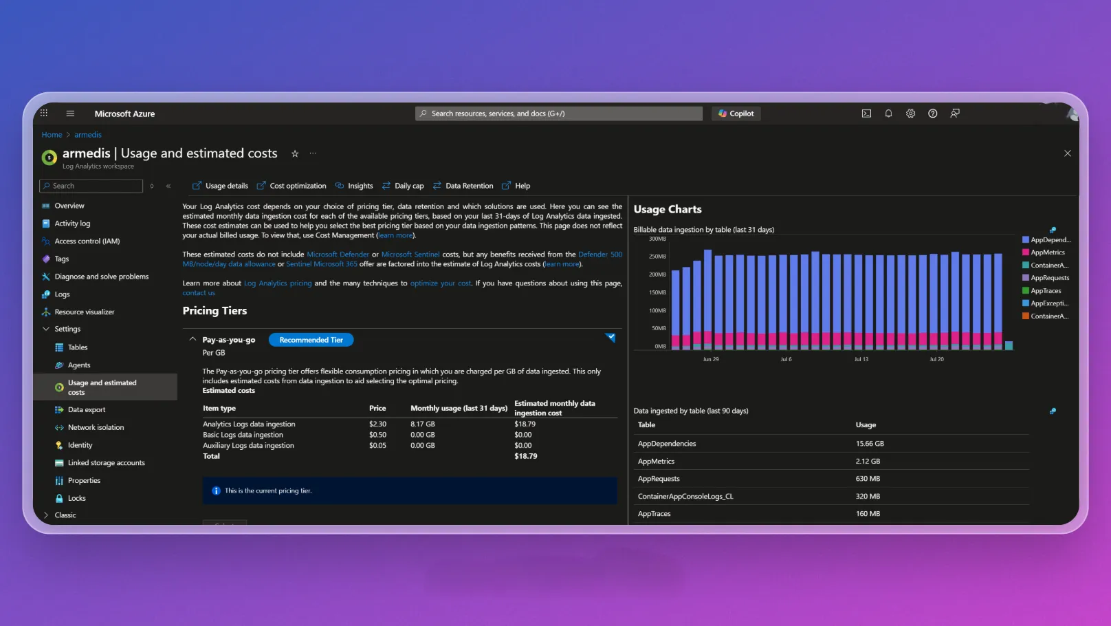
Task: Launch Cloud Shell from the top bar
Action: tap(866, 114)
